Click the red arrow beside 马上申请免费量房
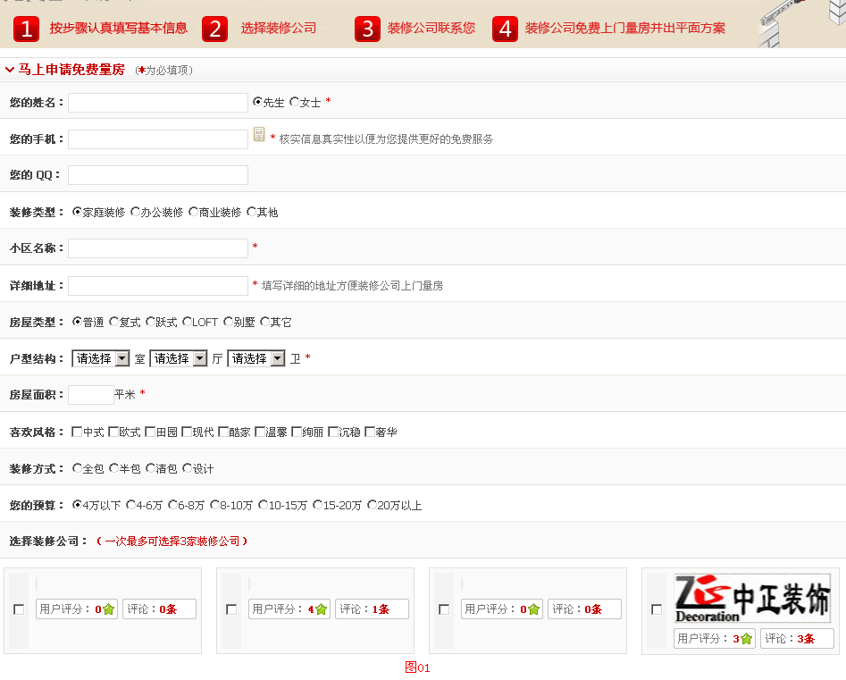Screen dimensions: 846x680 tap(10, 69)
